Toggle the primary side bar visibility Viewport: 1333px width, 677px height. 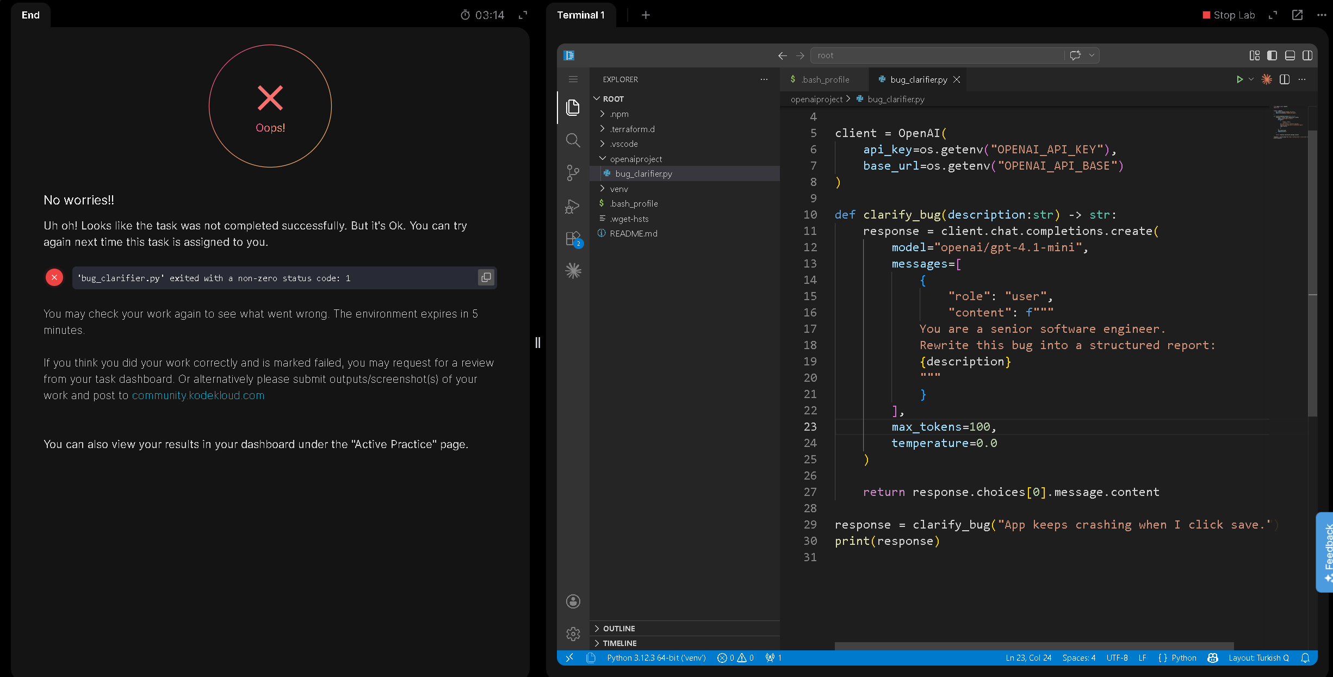click(1272, 55)
